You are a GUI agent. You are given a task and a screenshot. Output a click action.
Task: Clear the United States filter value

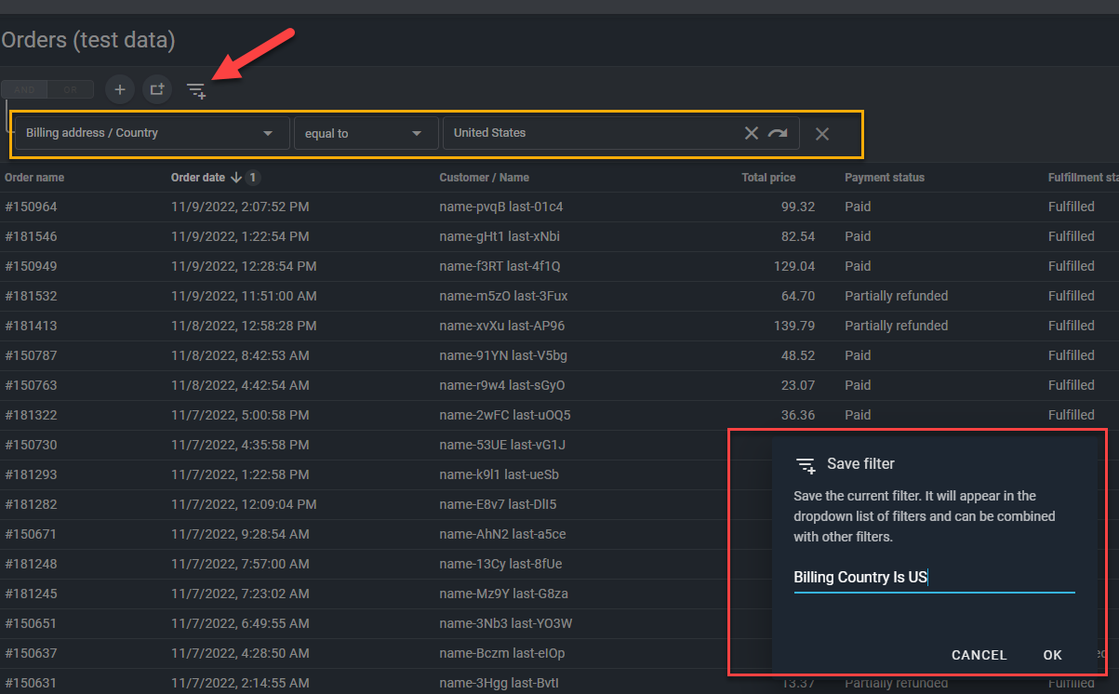(752, 133)
